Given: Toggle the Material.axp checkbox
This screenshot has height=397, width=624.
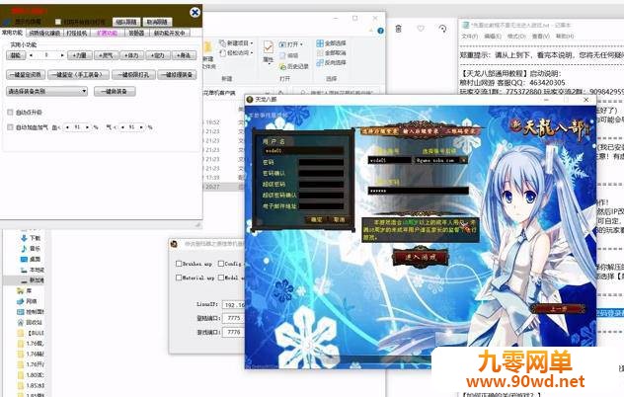Looking at the screenshot, I should click(179, 278).
